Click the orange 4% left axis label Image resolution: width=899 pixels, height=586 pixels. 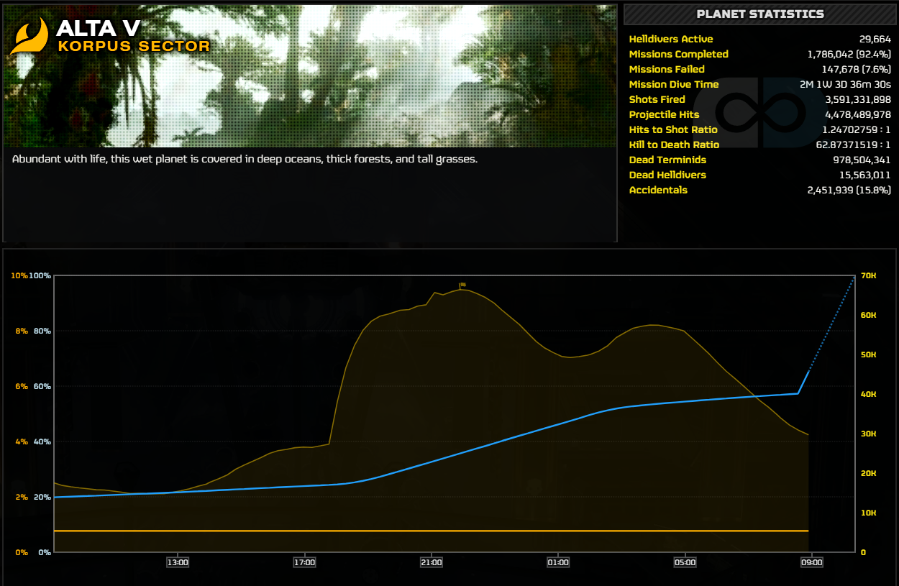click(x=22, y=442)
